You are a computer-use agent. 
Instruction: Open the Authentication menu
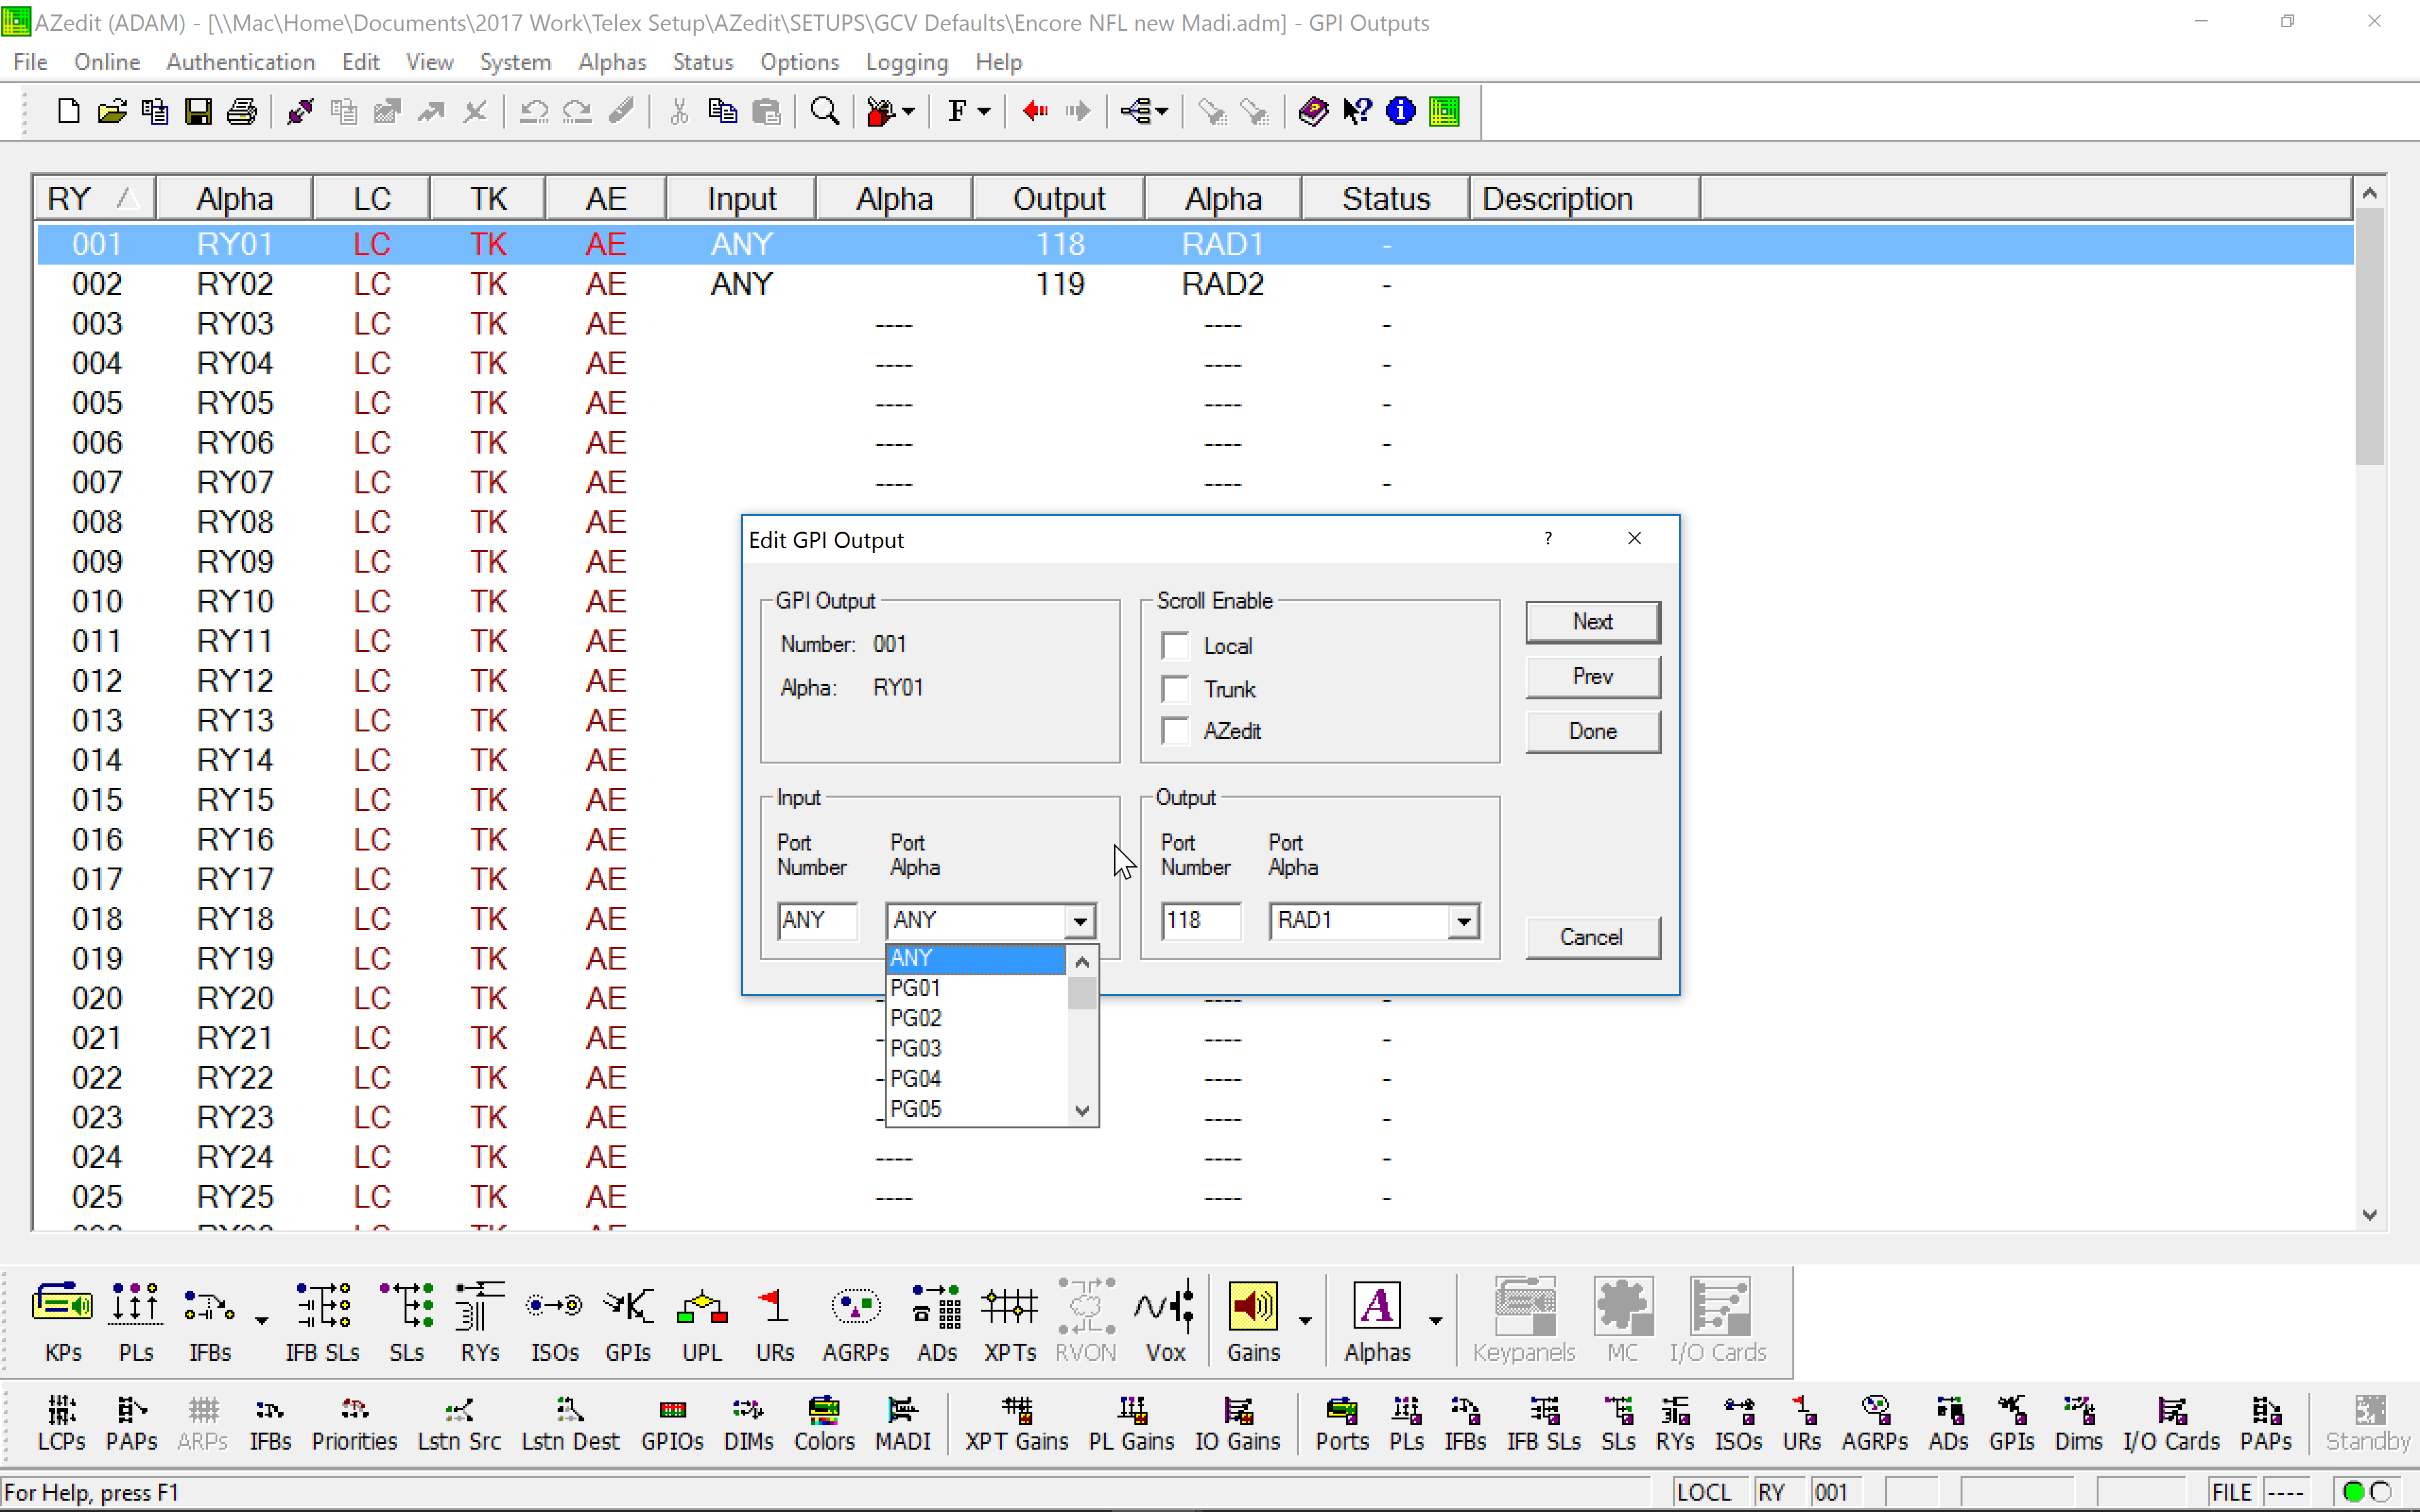pyautogui.click(x=240, y=62)
